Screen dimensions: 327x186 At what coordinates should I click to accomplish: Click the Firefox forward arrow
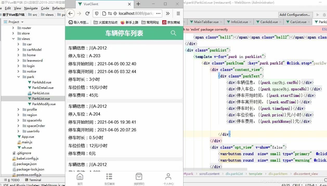(x=79, y=13)
